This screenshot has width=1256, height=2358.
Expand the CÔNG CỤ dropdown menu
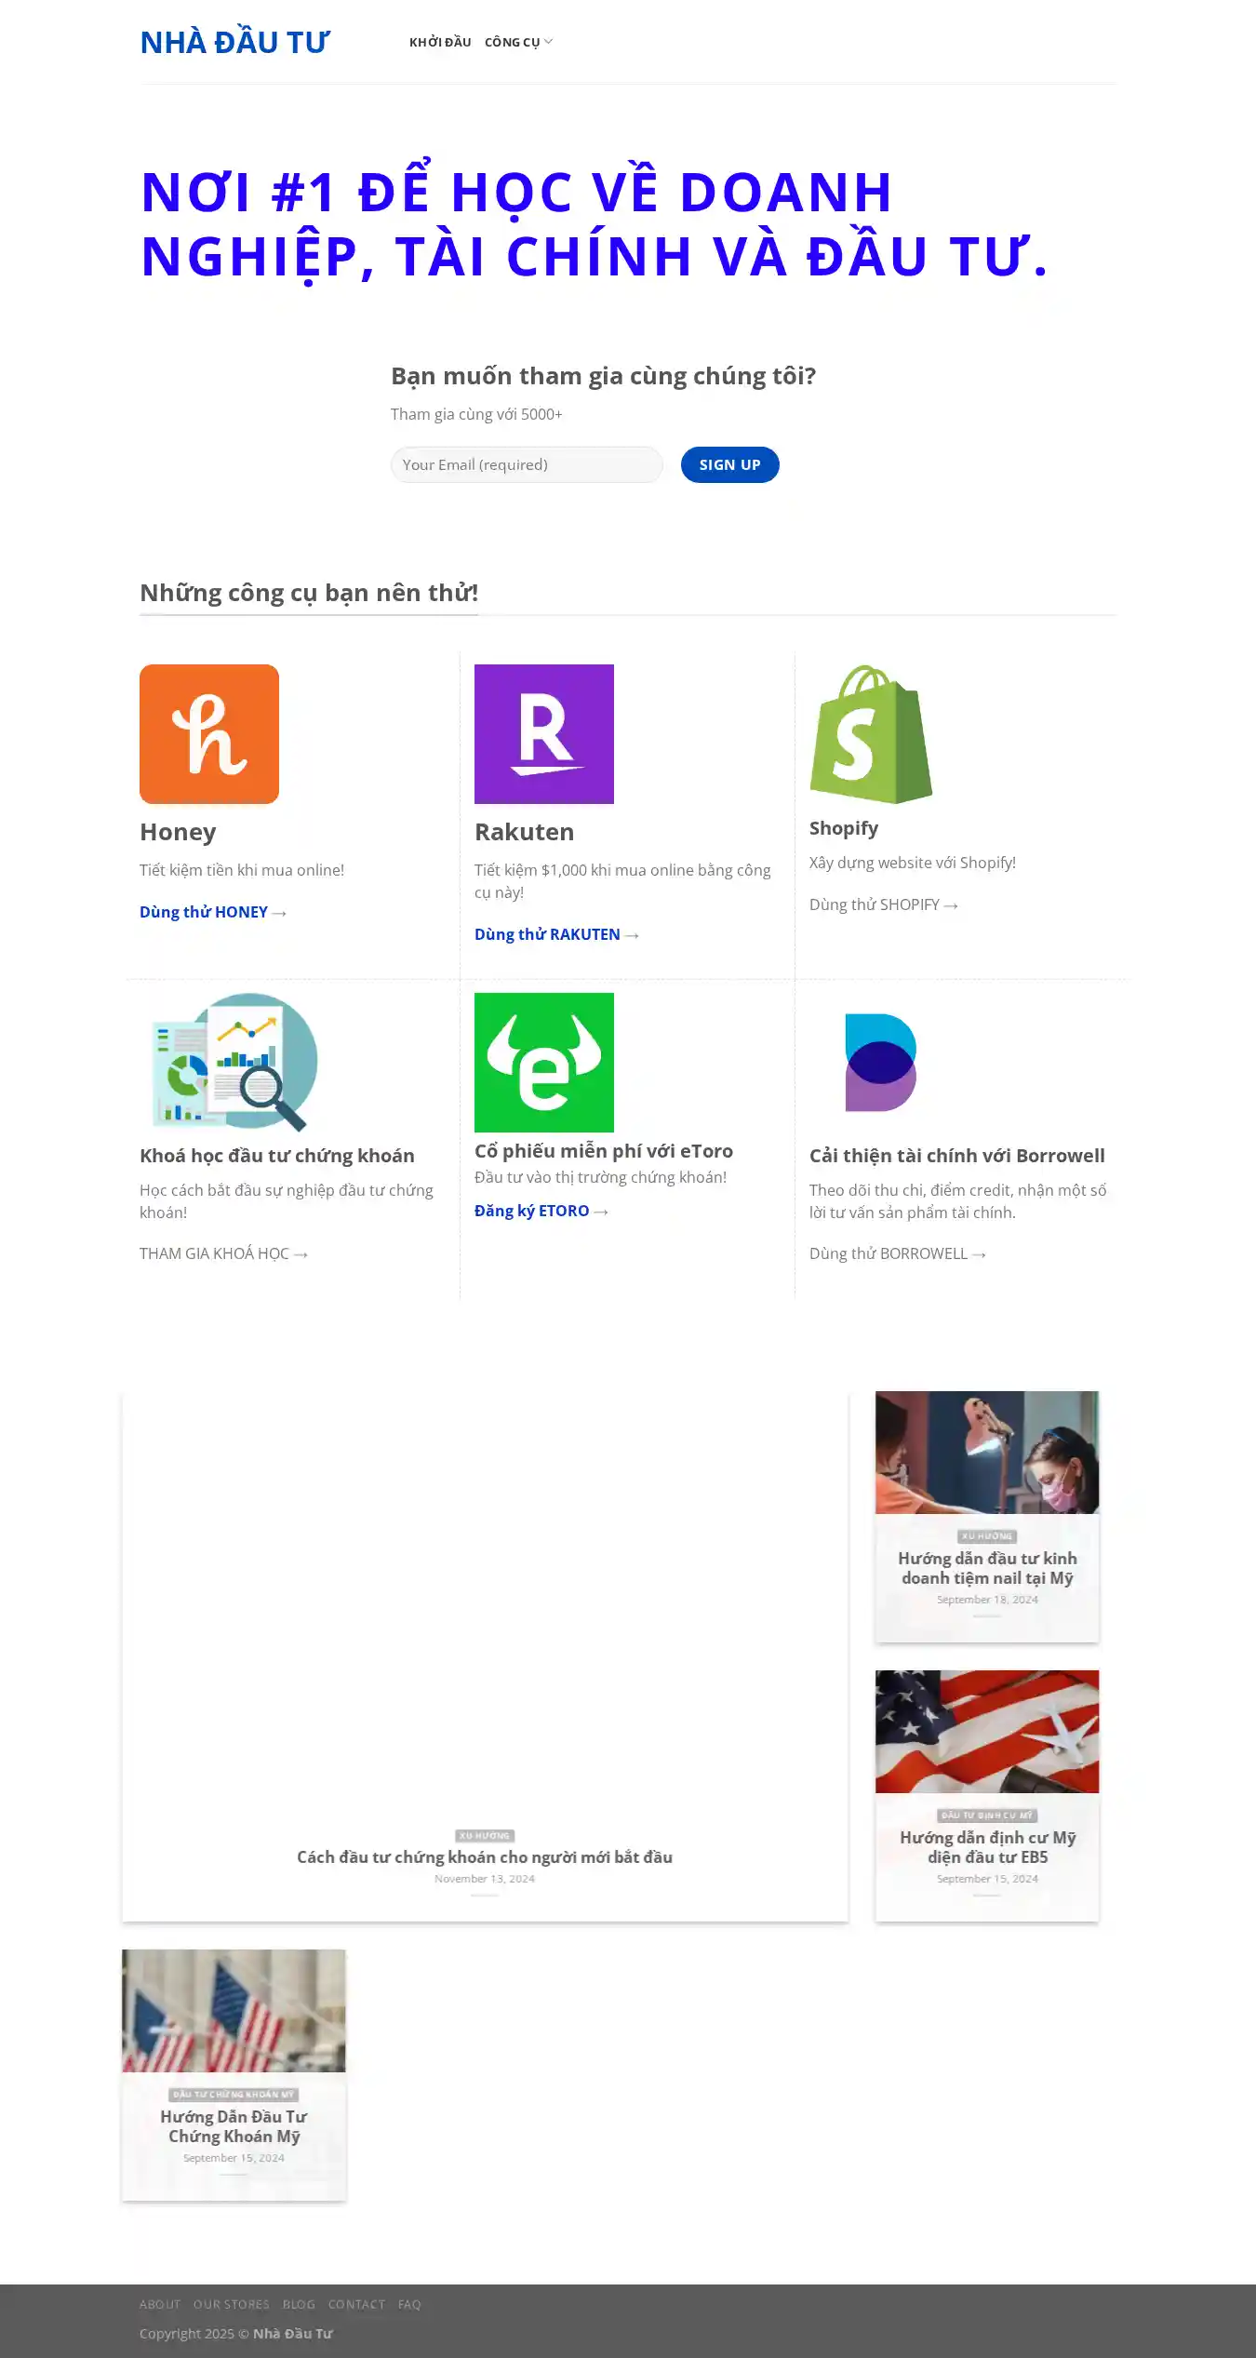(x=518, y=42)
